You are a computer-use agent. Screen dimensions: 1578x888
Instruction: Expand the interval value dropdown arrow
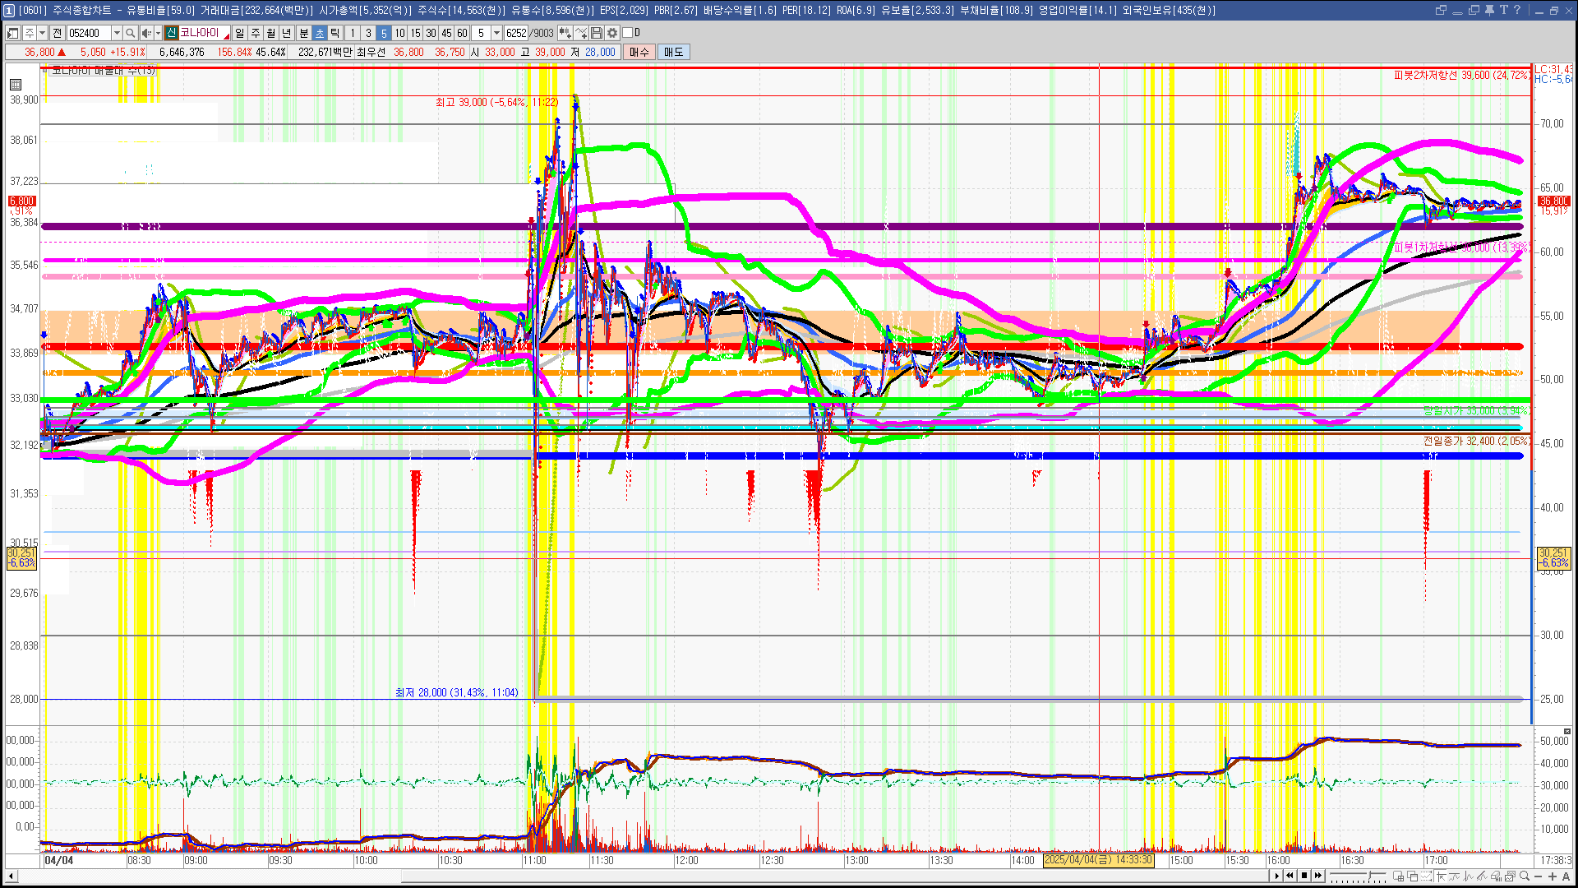coord(496,33)
